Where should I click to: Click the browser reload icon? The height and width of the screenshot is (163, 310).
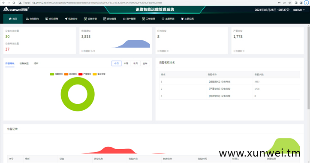pyautogui.click(x=14, y=3)
